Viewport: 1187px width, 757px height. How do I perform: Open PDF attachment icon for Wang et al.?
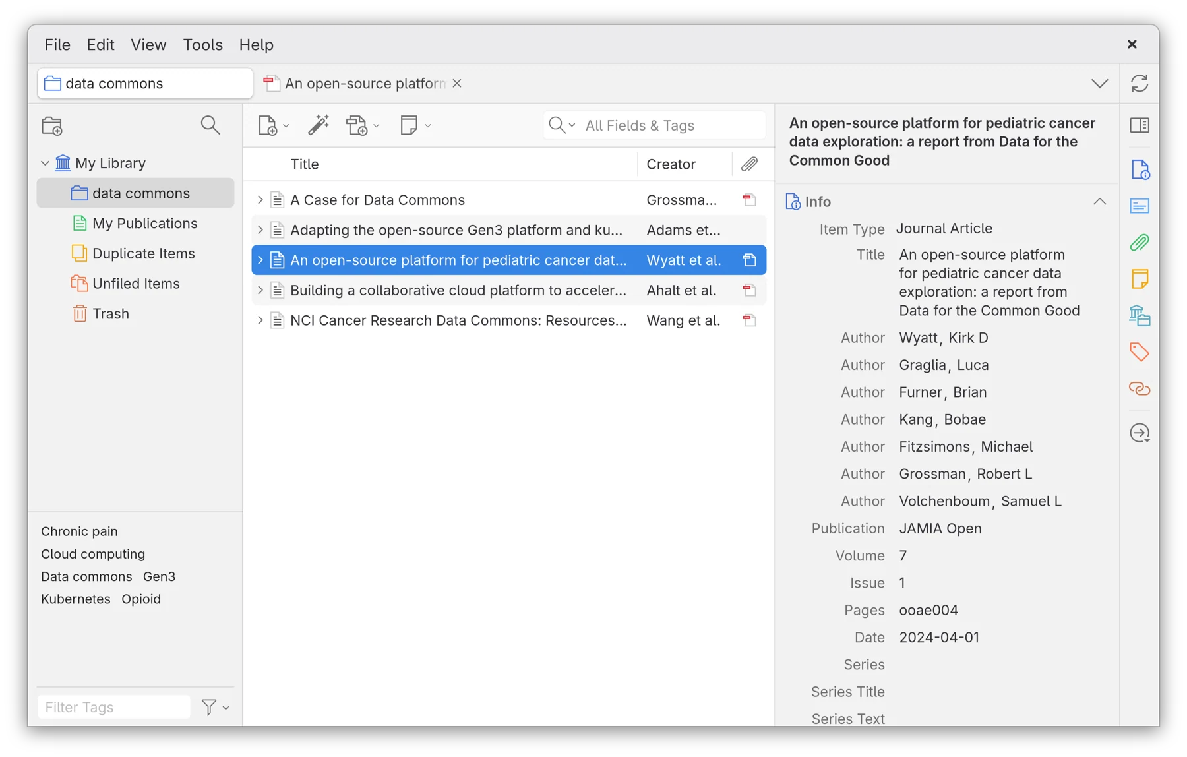(x=749, y=320)
